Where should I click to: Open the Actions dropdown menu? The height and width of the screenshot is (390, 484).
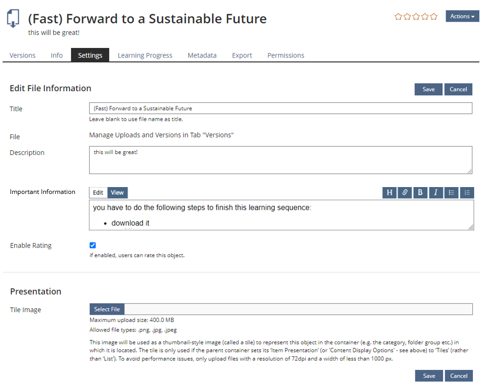[x=462, y=16]
